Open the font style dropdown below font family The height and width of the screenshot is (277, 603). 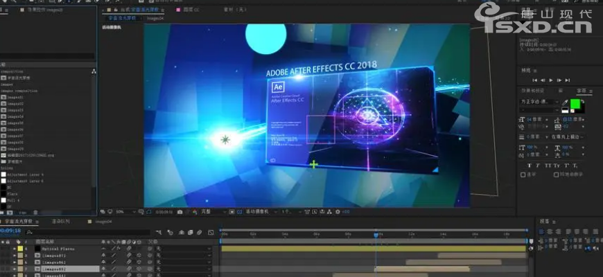tap(539, 110)
